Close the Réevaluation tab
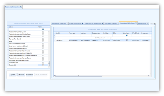The height and width of the screenshot is (96, 164). pyautogui.click(x=147, y=23)
